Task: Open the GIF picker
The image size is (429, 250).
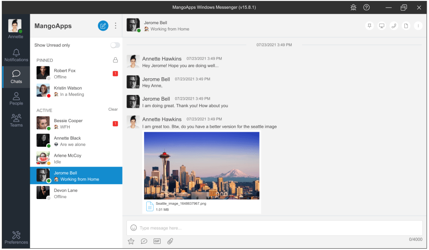Action: [x=157, y=241]
